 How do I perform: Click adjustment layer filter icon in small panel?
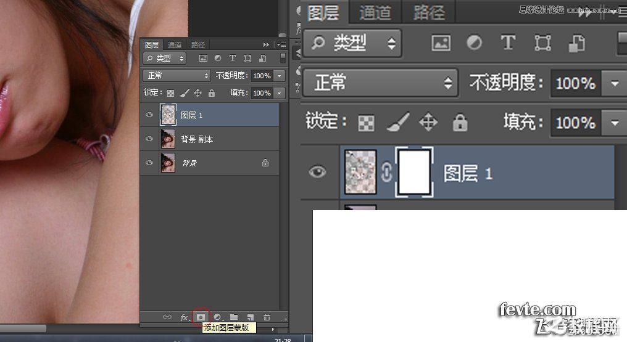217,59
